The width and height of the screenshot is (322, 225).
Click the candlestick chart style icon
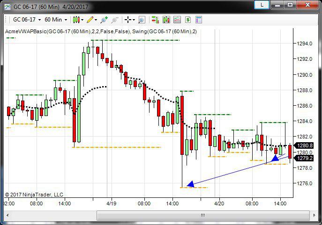pyautogui.click(x=75, y=20)
